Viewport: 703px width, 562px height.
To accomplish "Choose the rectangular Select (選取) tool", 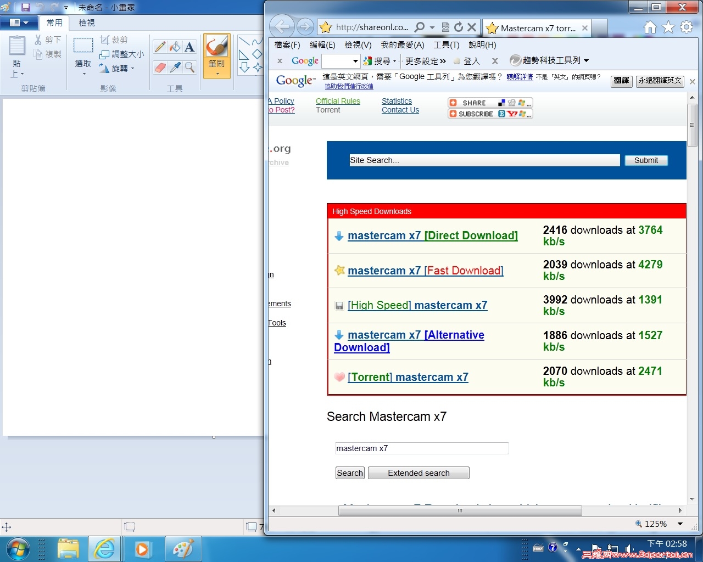I will click(x=83, y=45).
